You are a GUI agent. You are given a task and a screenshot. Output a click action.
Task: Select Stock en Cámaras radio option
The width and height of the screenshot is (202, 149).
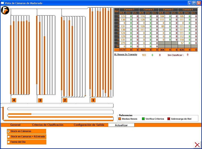tap(9, 131)
